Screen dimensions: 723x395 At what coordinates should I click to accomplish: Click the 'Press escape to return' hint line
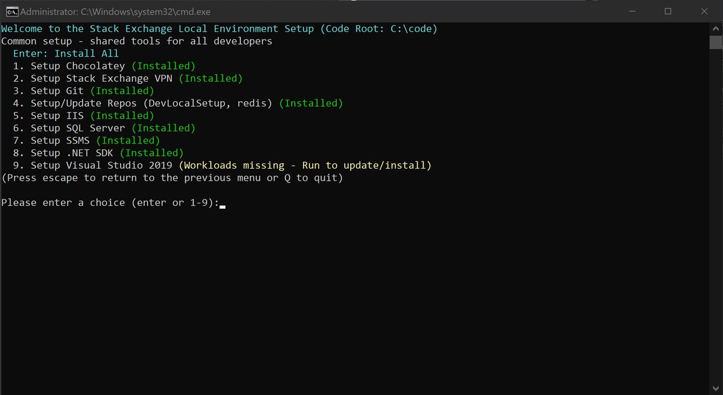point(172,178)
